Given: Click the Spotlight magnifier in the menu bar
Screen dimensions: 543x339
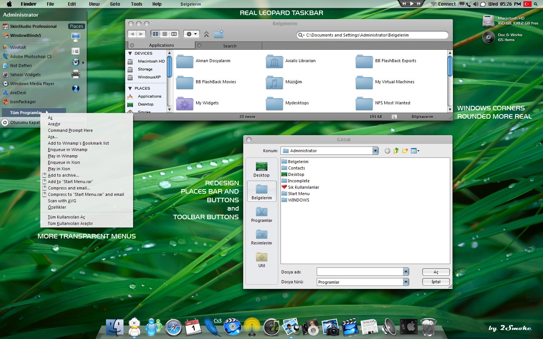Looking at the screenshot, I should pyautogui.click(x=535, y=4).
